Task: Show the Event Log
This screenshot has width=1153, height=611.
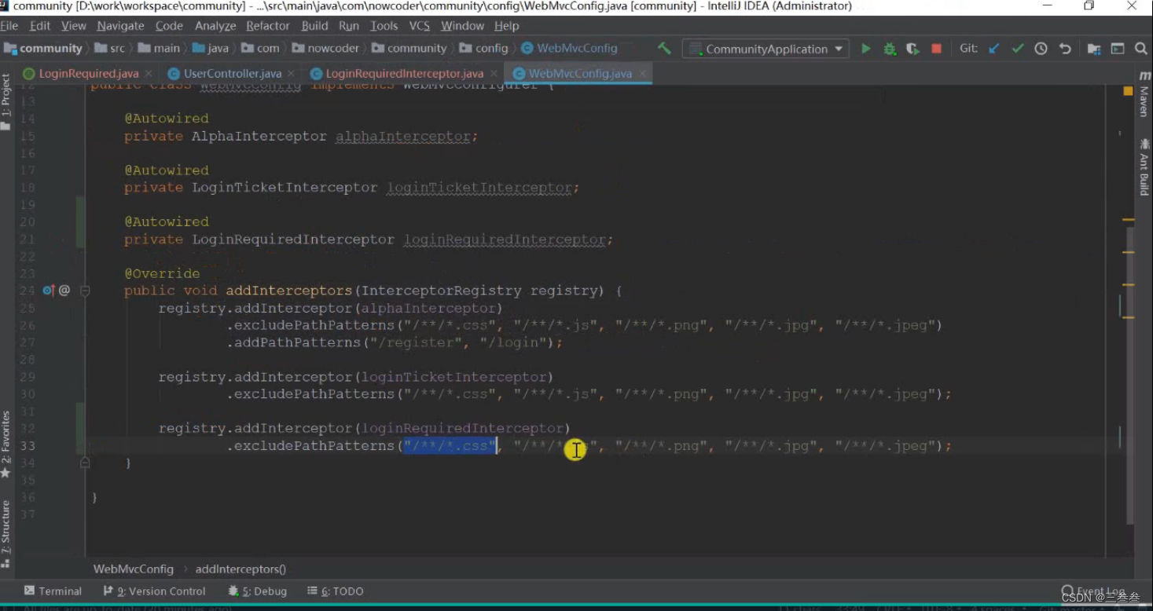Action: [x=1100, y=591]
